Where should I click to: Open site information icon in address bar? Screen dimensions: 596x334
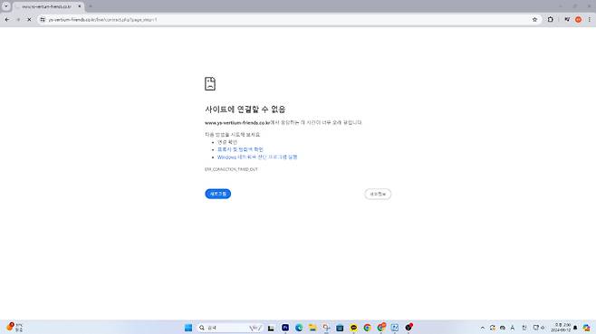pos(43,19)
